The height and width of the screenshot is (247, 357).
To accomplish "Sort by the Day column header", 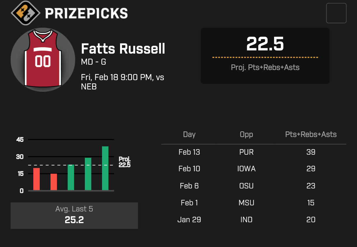I will [x=189, y=135].
